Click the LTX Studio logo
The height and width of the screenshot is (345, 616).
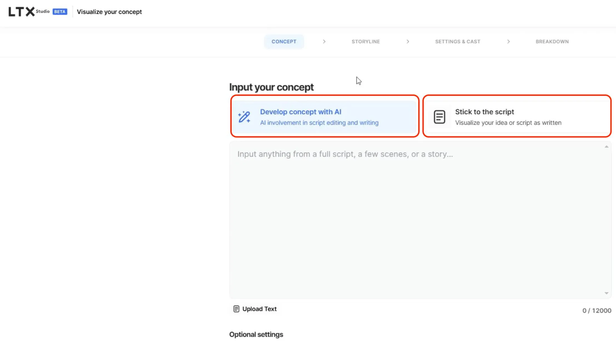click(x=28, y=12)
